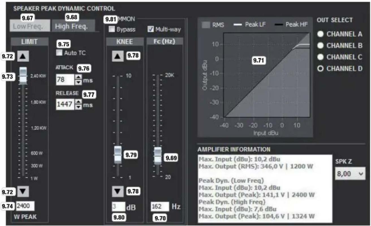This screenshot has height=226, width=371.
Task: Click the LIMIT down arrow button
Action: 23,192
